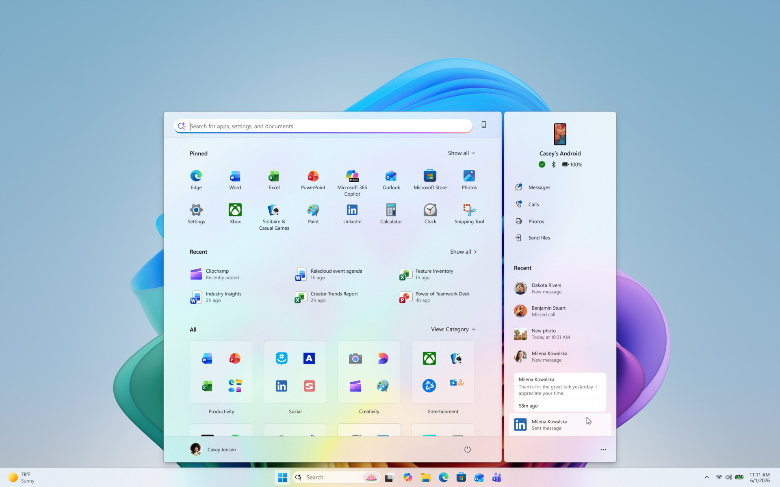The height and width of the screenshot is (487, 780).
Task: Open Industry Insights document
Action: pyautogui.click(x=216, y=297)
